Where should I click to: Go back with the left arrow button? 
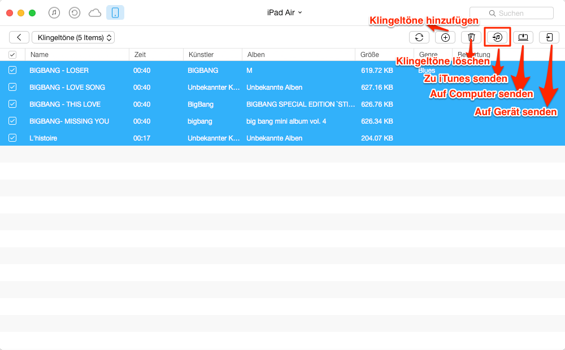click(x=19, y=37)
